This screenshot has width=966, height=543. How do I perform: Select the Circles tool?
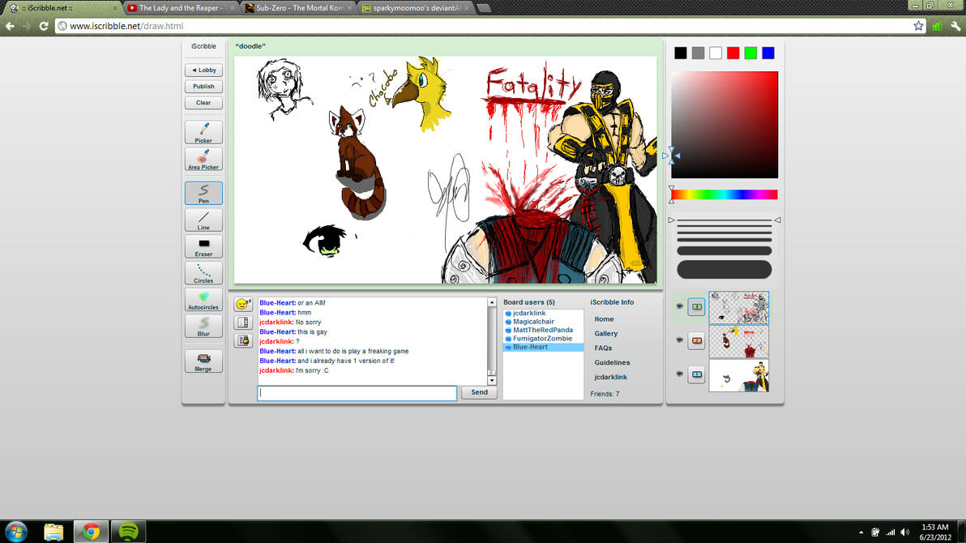[x=203, y=273]
